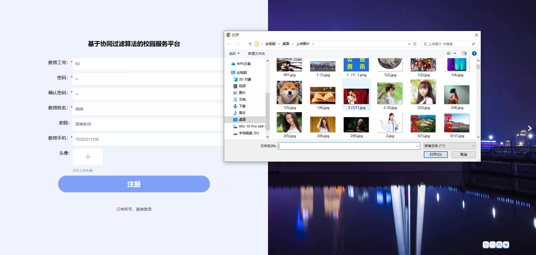The width and height of the screenshot is (536, 255).
Task: Expand the filename history dropdown arrow
Action: [417, 146]
